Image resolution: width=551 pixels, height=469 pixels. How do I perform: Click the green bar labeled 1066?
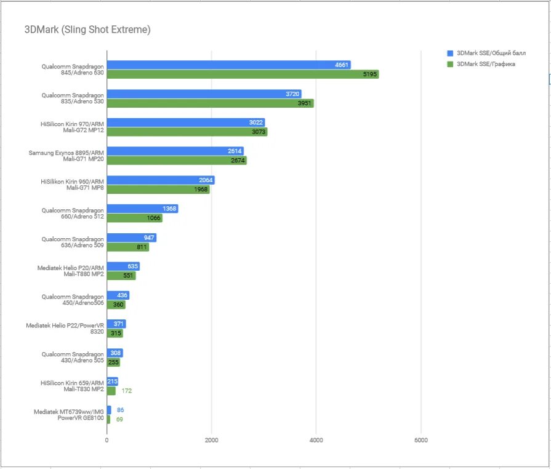(x=135, y=218)
